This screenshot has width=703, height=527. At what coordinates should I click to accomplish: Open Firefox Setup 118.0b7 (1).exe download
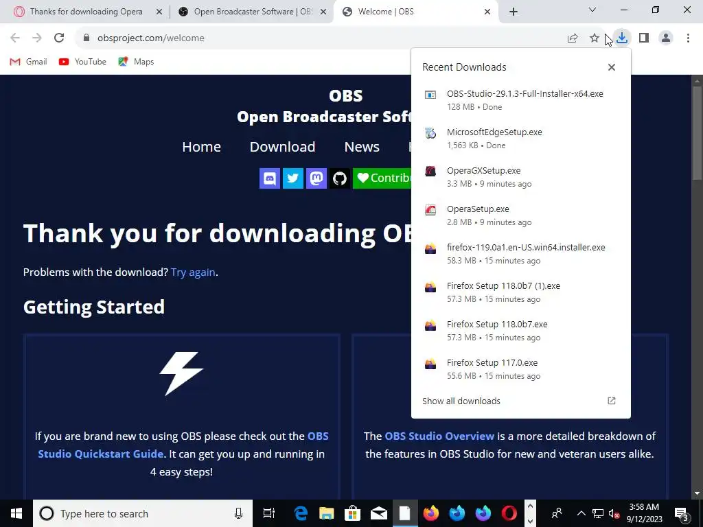pos(520,292)
